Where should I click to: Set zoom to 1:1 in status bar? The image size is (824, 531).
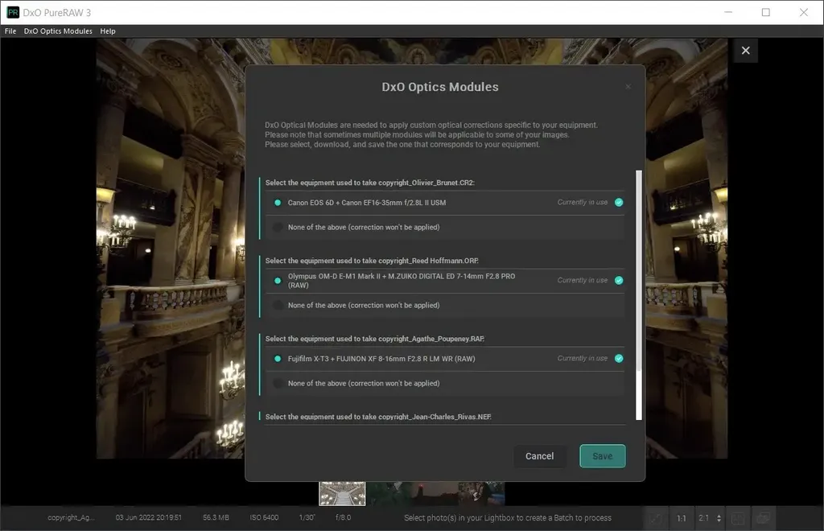681,518
